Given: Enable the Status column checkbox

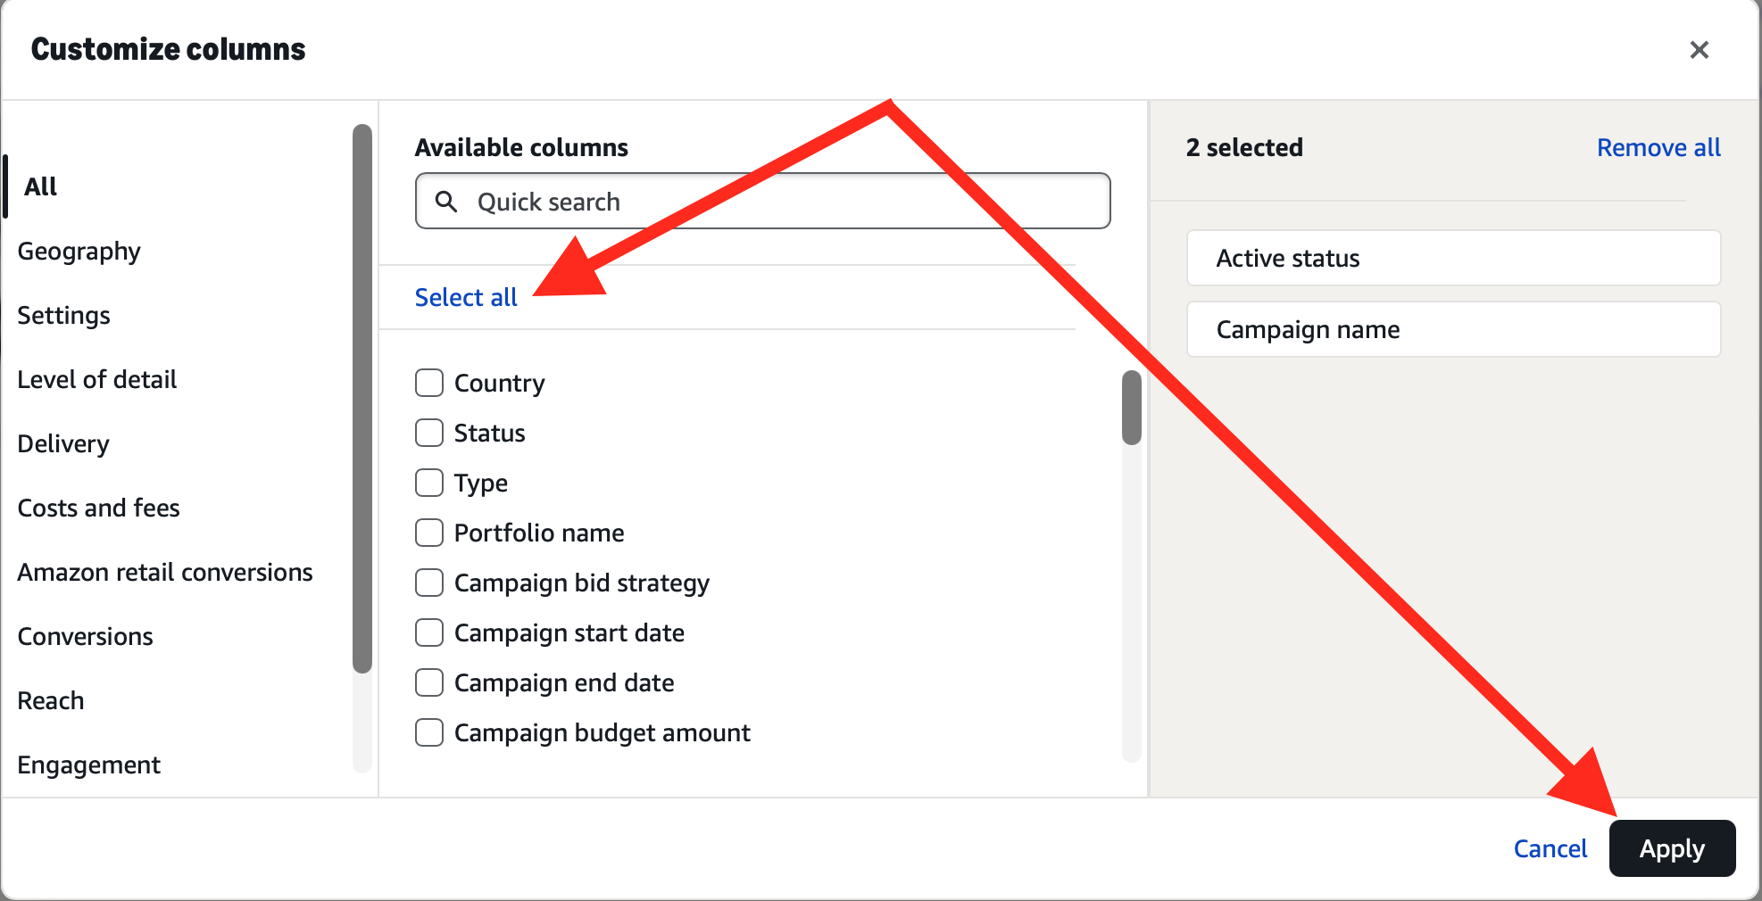Looking at the screenshot, I should 429,433.
